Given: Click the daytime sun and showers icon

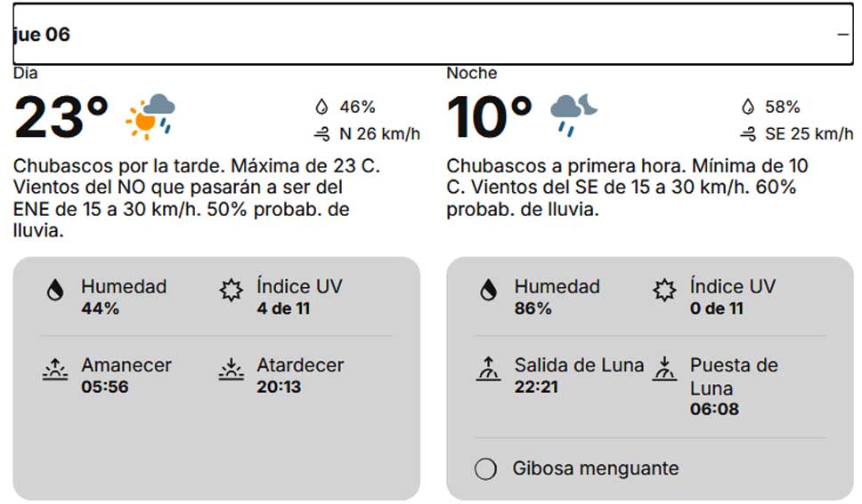Looking at the screenshot, I should point(150,116).
